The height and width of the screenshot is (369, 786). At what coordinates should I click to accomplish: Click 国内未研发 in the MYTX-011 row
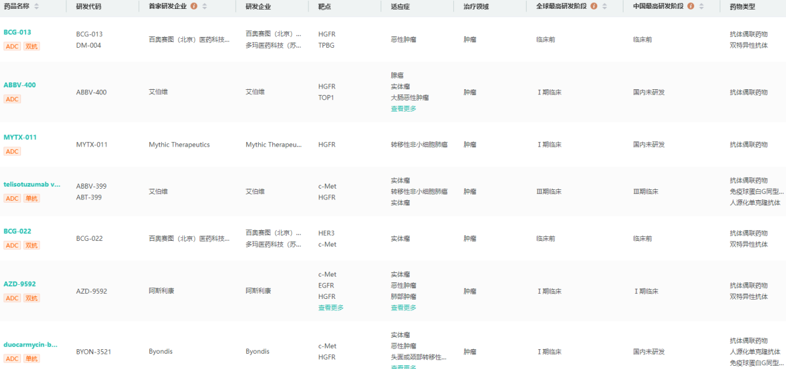(649, 145)
